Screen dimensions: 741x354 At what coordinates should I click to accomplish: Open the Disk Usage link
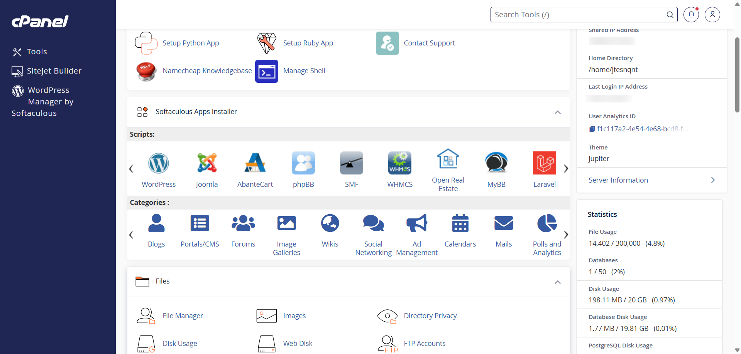point(180,343)
